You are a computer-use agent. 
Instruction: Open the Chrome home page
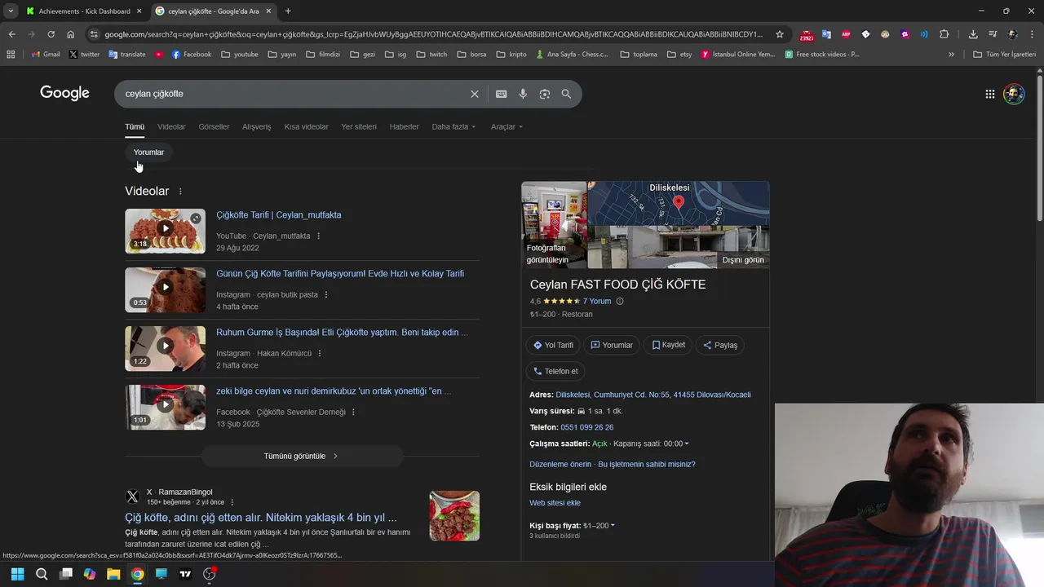coord(70,34)
